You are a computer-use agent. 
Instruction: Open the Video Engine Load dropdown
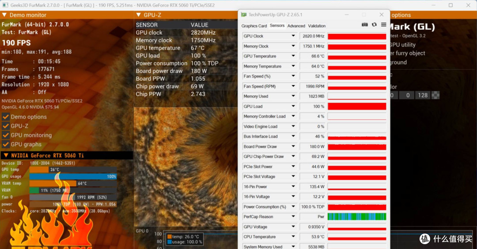[x=293, y=126]
